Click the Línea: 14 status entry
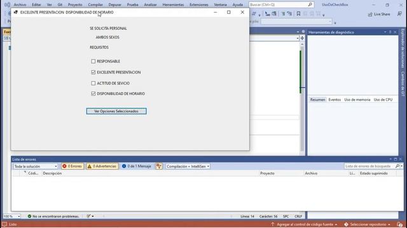The height and width of the screenshot is (228, 407). pos(247,216)
